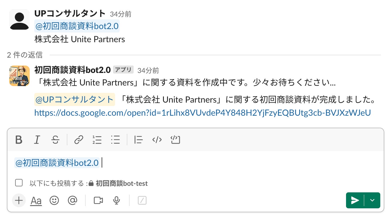Screen dimensions: 390x220
Task: Send the reply message
Action: coord(355,200)
